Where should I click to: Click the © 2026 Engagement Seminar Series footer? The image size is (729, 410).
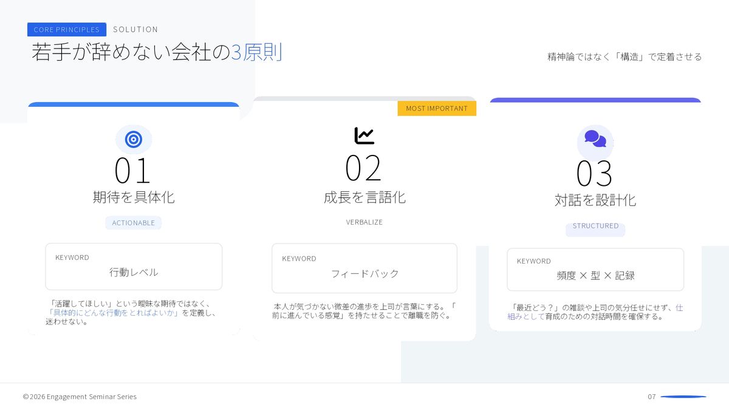pyautogui.click(x=80, y=397)
